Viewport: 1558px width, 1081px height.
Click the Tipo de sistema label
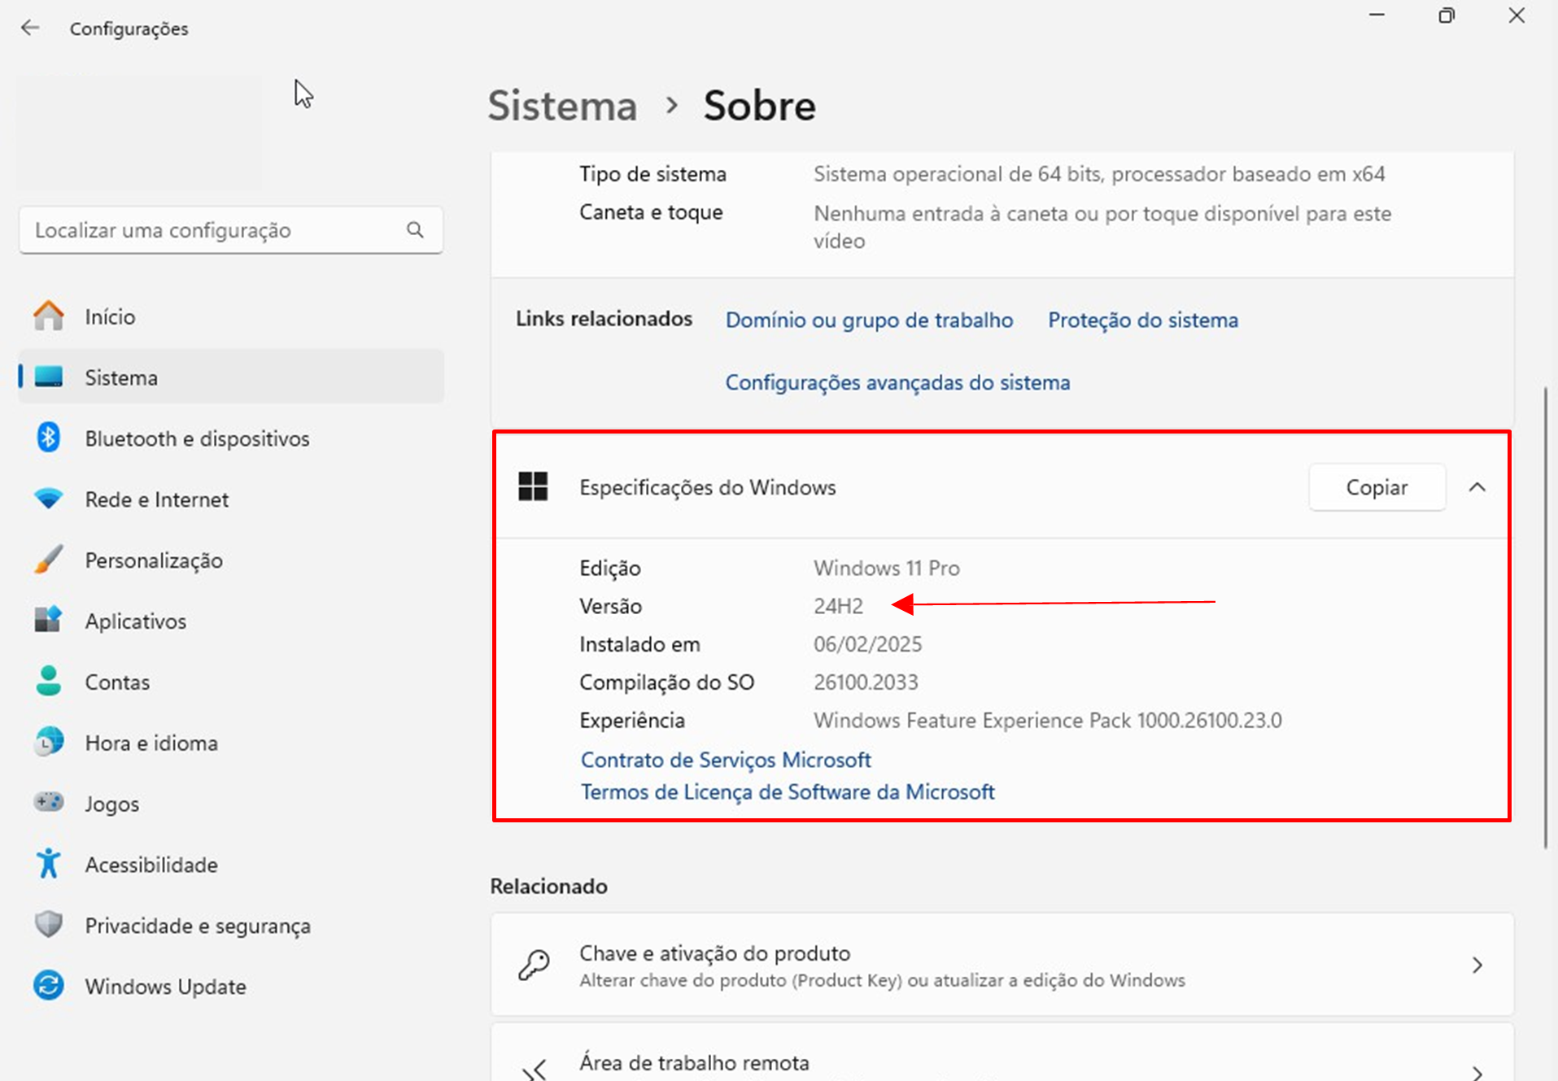(x=652, y=174)
